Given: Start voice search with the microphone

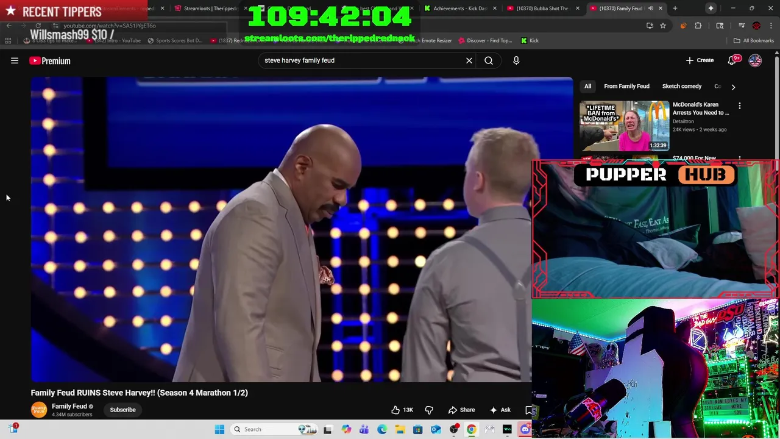Looking at the screenshot, I should click(x=516, y=60).
